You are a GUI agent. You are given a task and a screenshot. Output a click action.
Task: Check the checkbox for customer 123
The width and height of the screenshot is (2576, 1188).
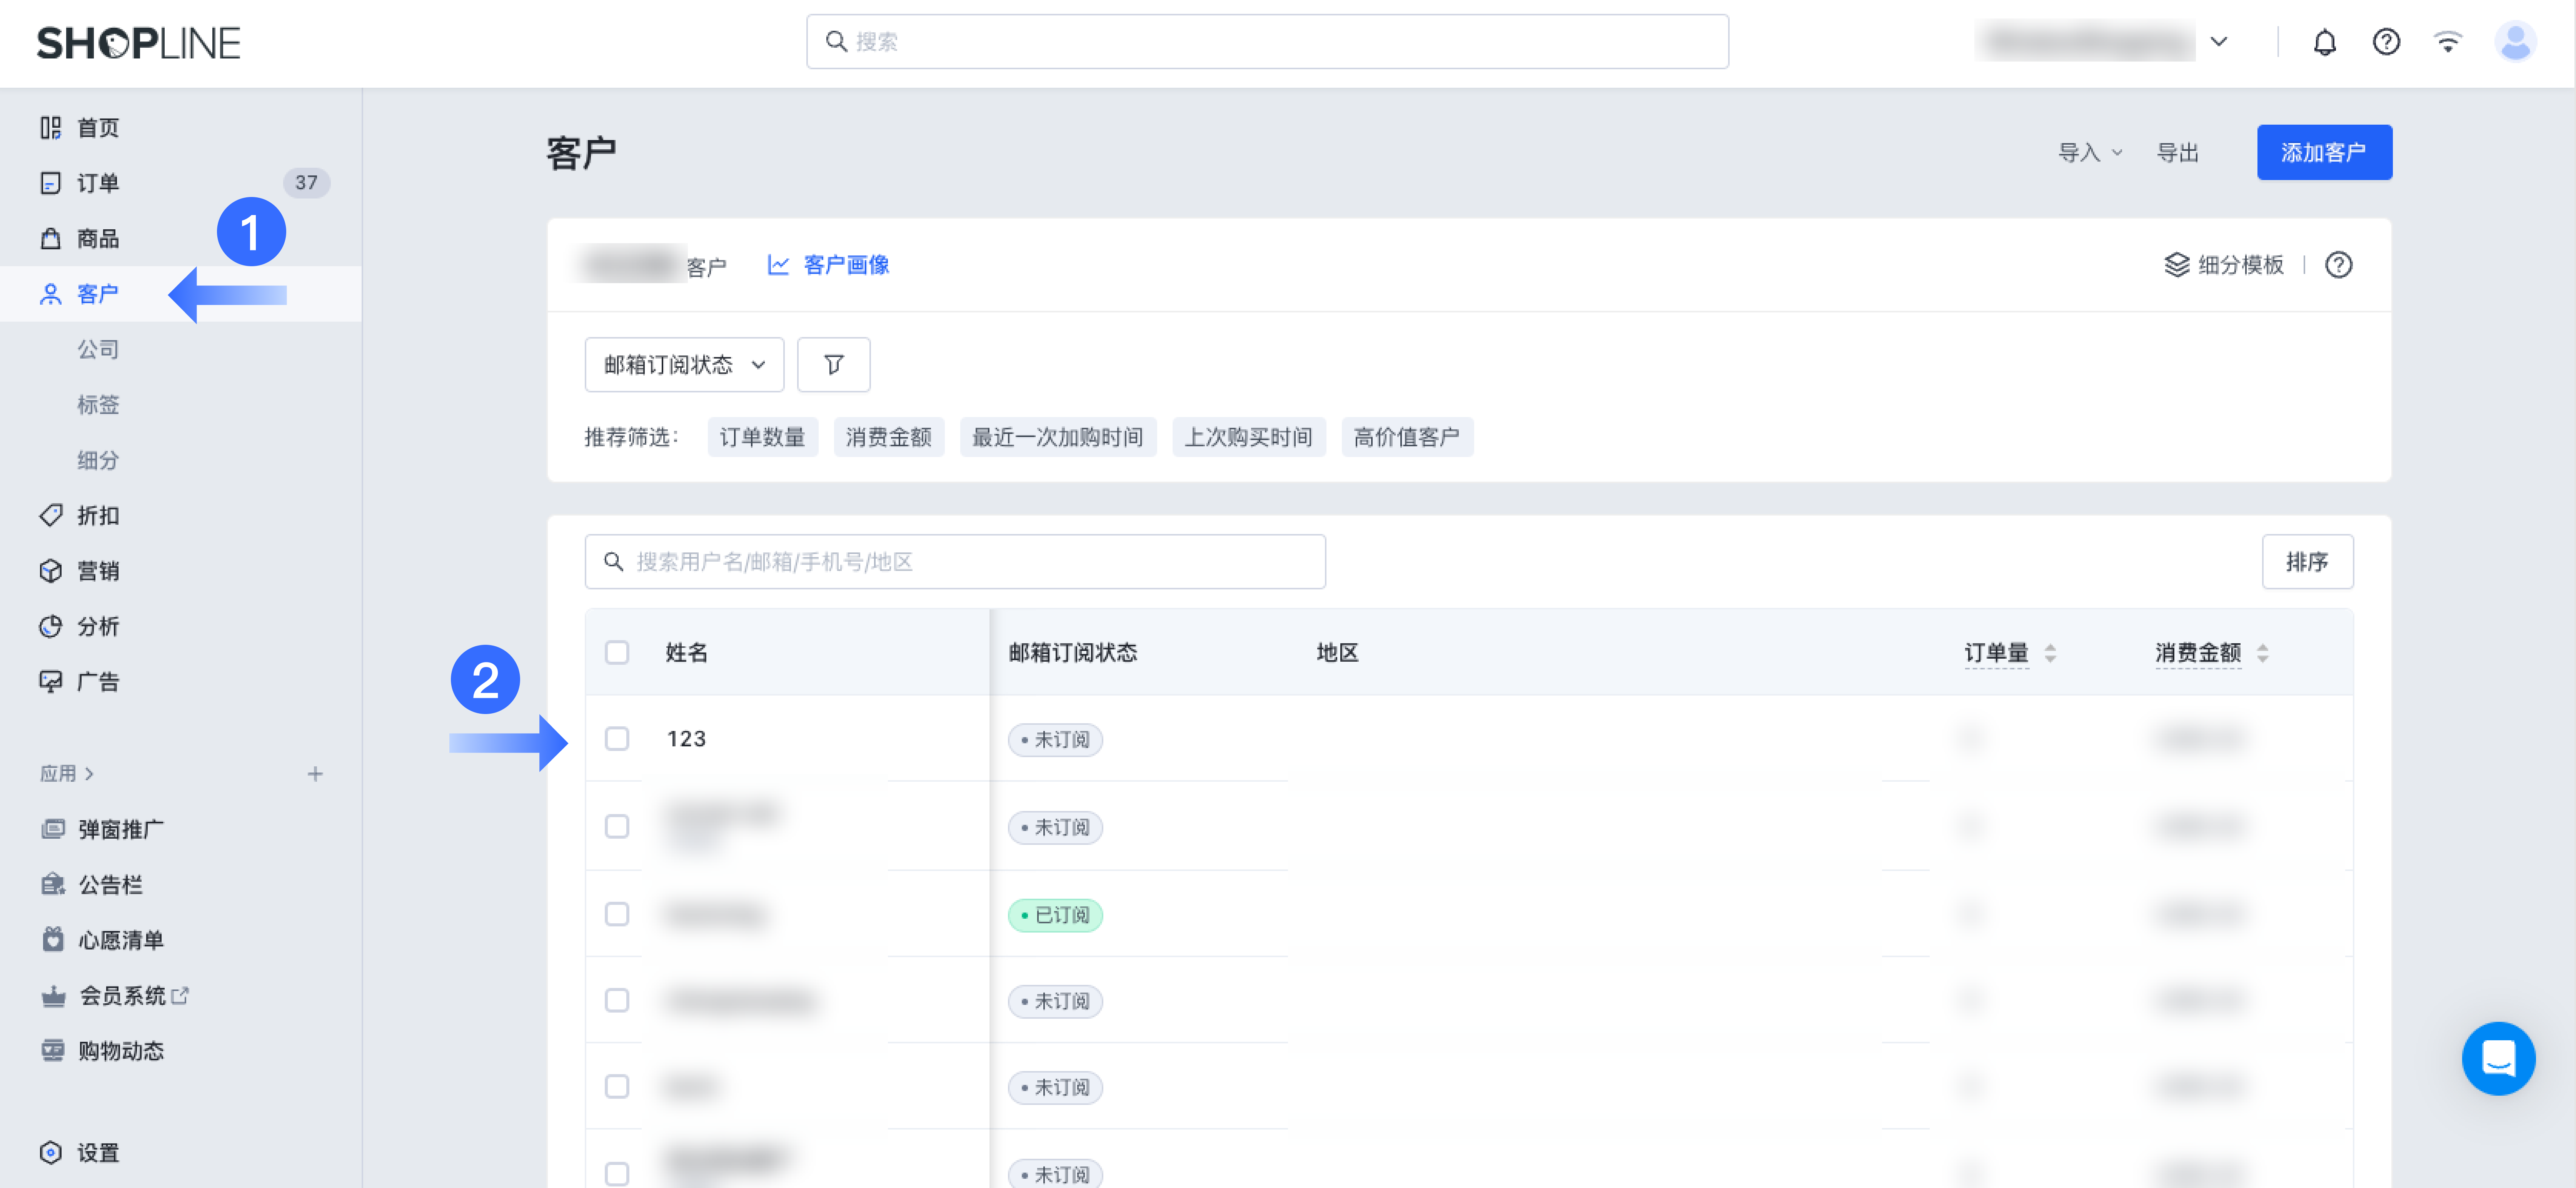click(617, 739)
